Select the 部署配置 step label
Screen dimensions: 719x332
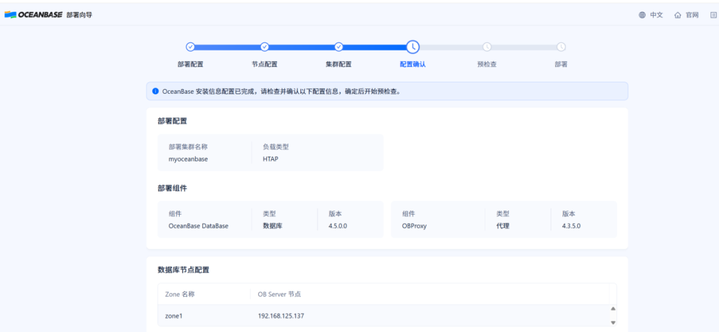click(x=190, y=64)
